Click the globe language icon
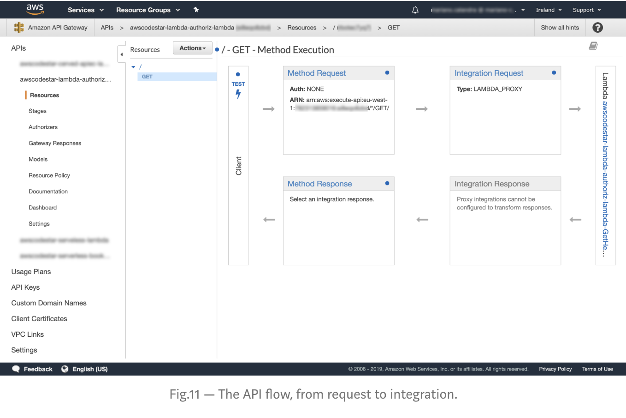This screenshot has height=418, width=626. click(65, 369)
